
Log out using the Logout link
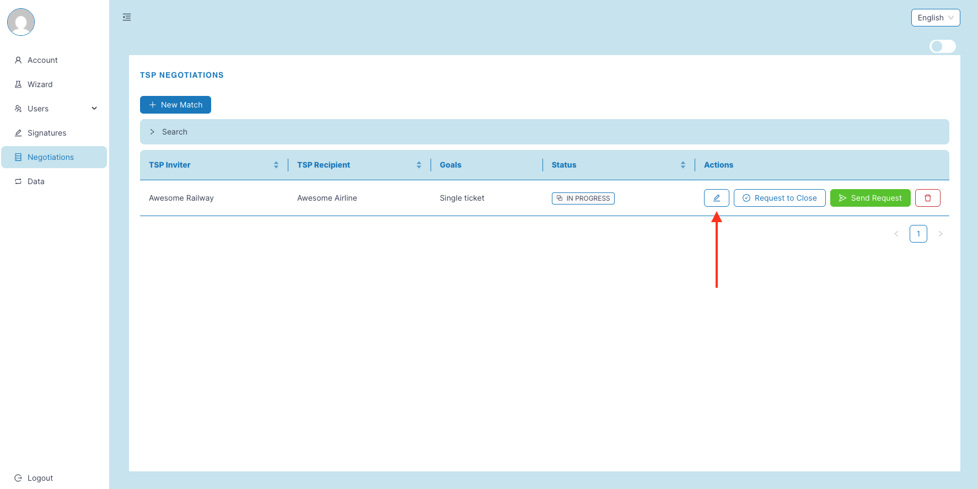coord(40,478)
